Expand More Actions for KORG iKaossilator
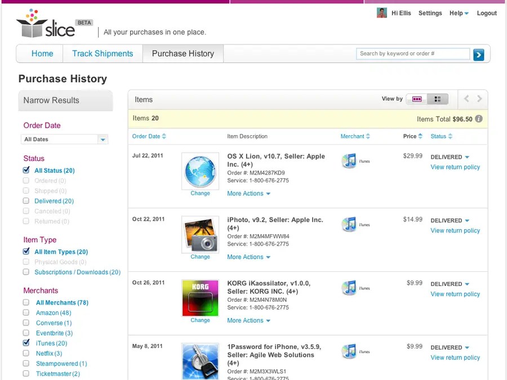 (x=248, y=320)
